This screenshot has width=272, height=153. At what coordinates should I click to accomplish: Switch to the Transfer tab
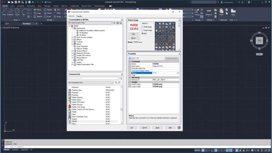pos(79,16)
